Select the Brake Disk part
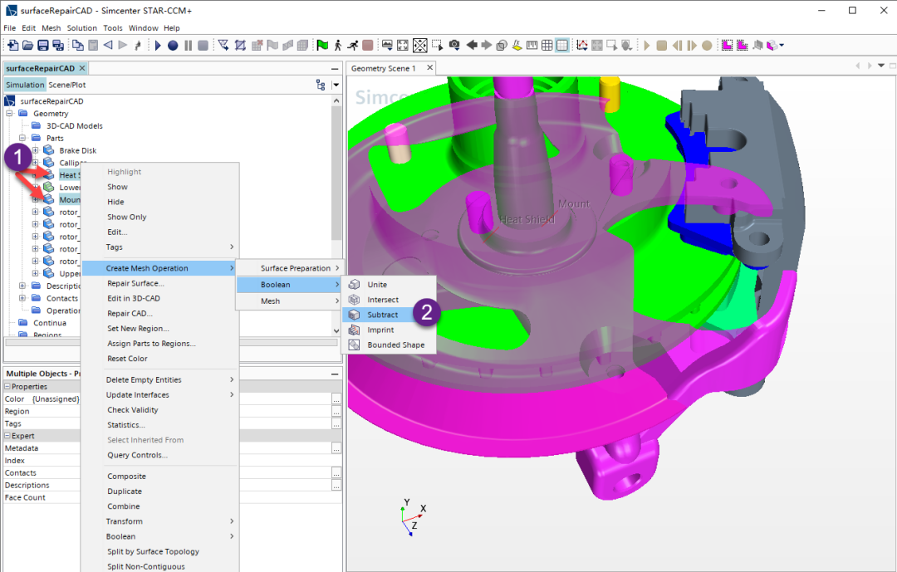Image resolution: width=897 pixels, height=572 pixels. 78,150
